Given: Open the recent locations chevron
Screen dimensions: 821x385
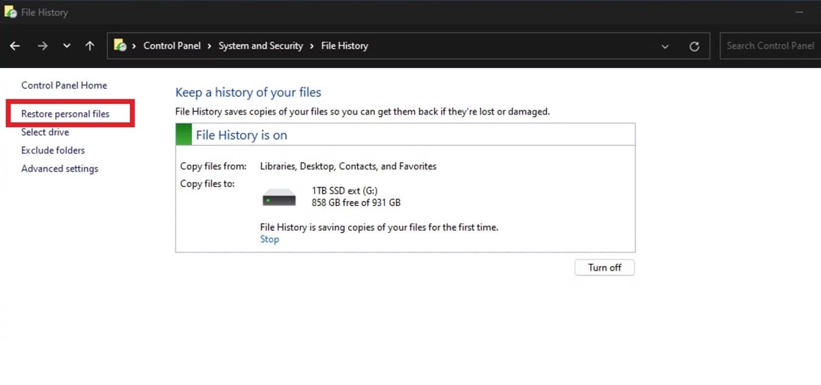Looking at the screenshot, I should [66, 46].
